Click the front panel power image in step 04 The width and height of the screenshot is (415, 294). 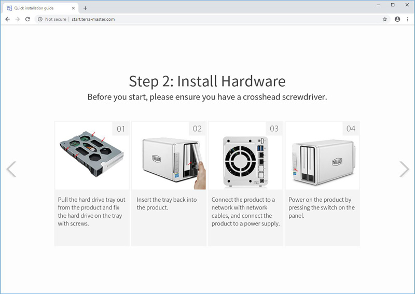click(x=322, y=155)
